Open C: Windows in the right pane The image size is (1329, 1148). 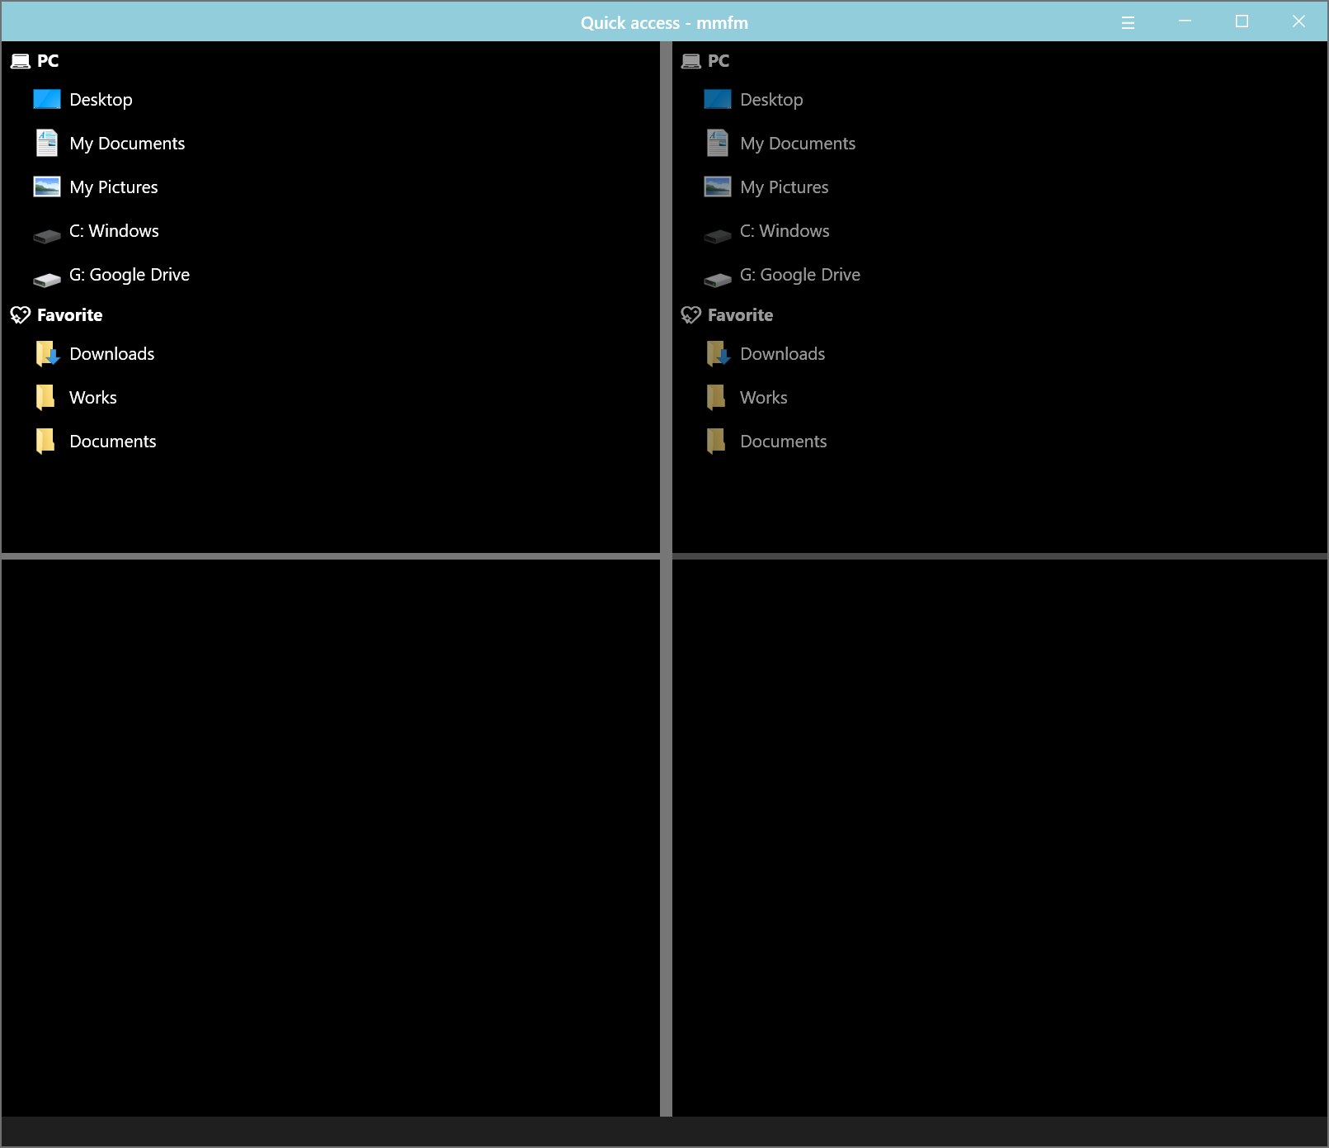click(784, 231)
